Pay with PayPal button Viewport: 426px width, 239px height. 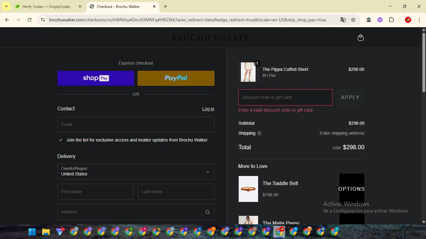[176, 78]
